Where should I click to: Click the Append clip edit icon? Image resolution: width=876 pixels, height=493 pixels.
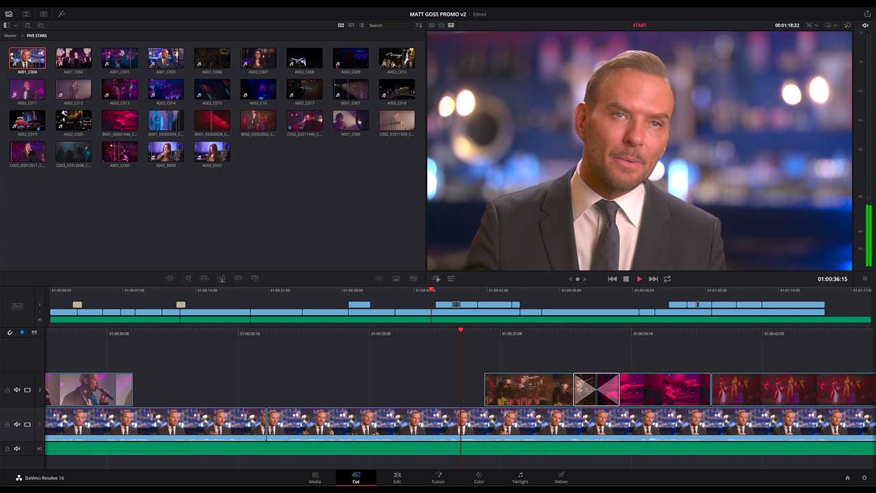pyautogui.click(x=186, y=279)
